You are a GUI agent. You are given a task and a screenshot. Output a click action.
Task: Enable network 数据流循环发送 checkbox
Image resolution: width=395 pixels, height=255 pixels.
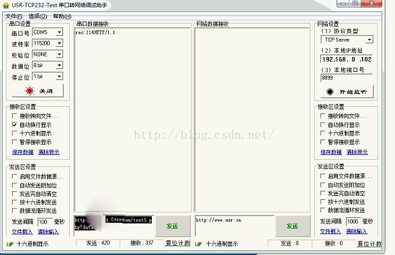point(322,210)
